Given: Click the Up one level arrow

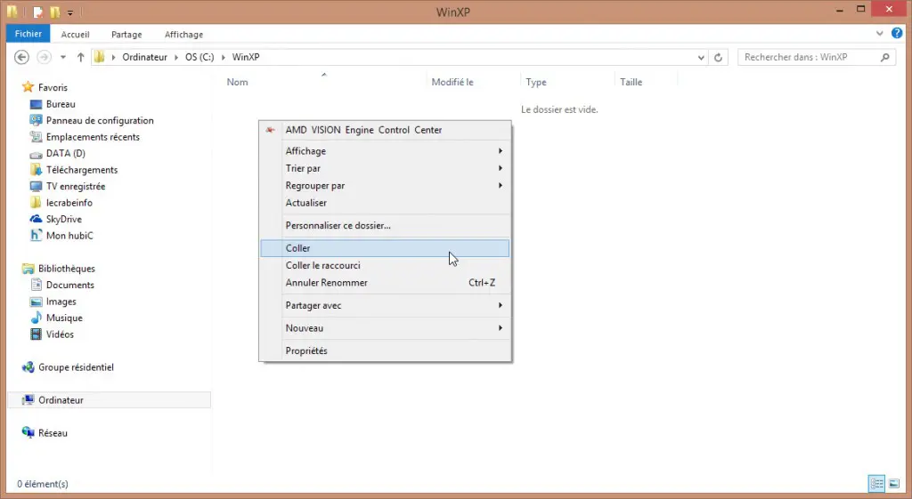Looking at the screenshot, I should [81, 57].
